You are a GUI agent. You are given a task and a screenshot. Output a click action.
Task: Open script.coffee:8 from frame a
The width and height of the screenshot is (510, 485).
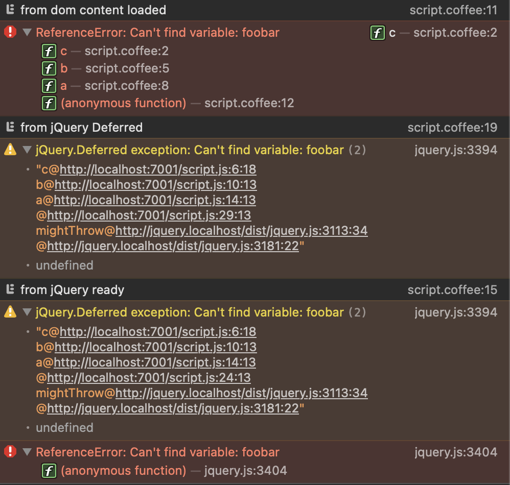(127, 86)
